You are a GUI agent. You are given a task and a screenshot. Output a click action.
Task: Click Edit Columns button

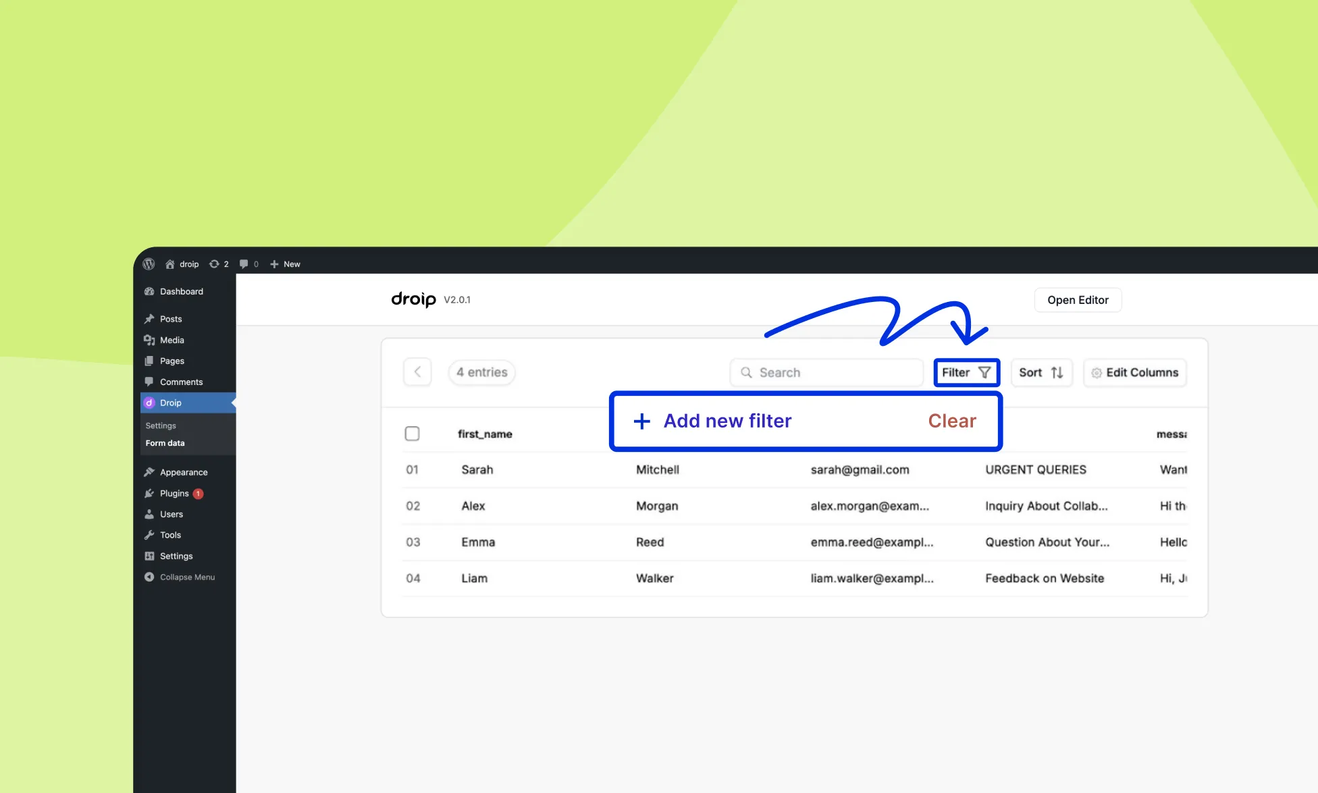1134,372
